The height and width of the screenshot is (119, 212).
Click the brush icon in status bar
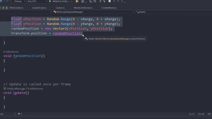coord(19,114)
